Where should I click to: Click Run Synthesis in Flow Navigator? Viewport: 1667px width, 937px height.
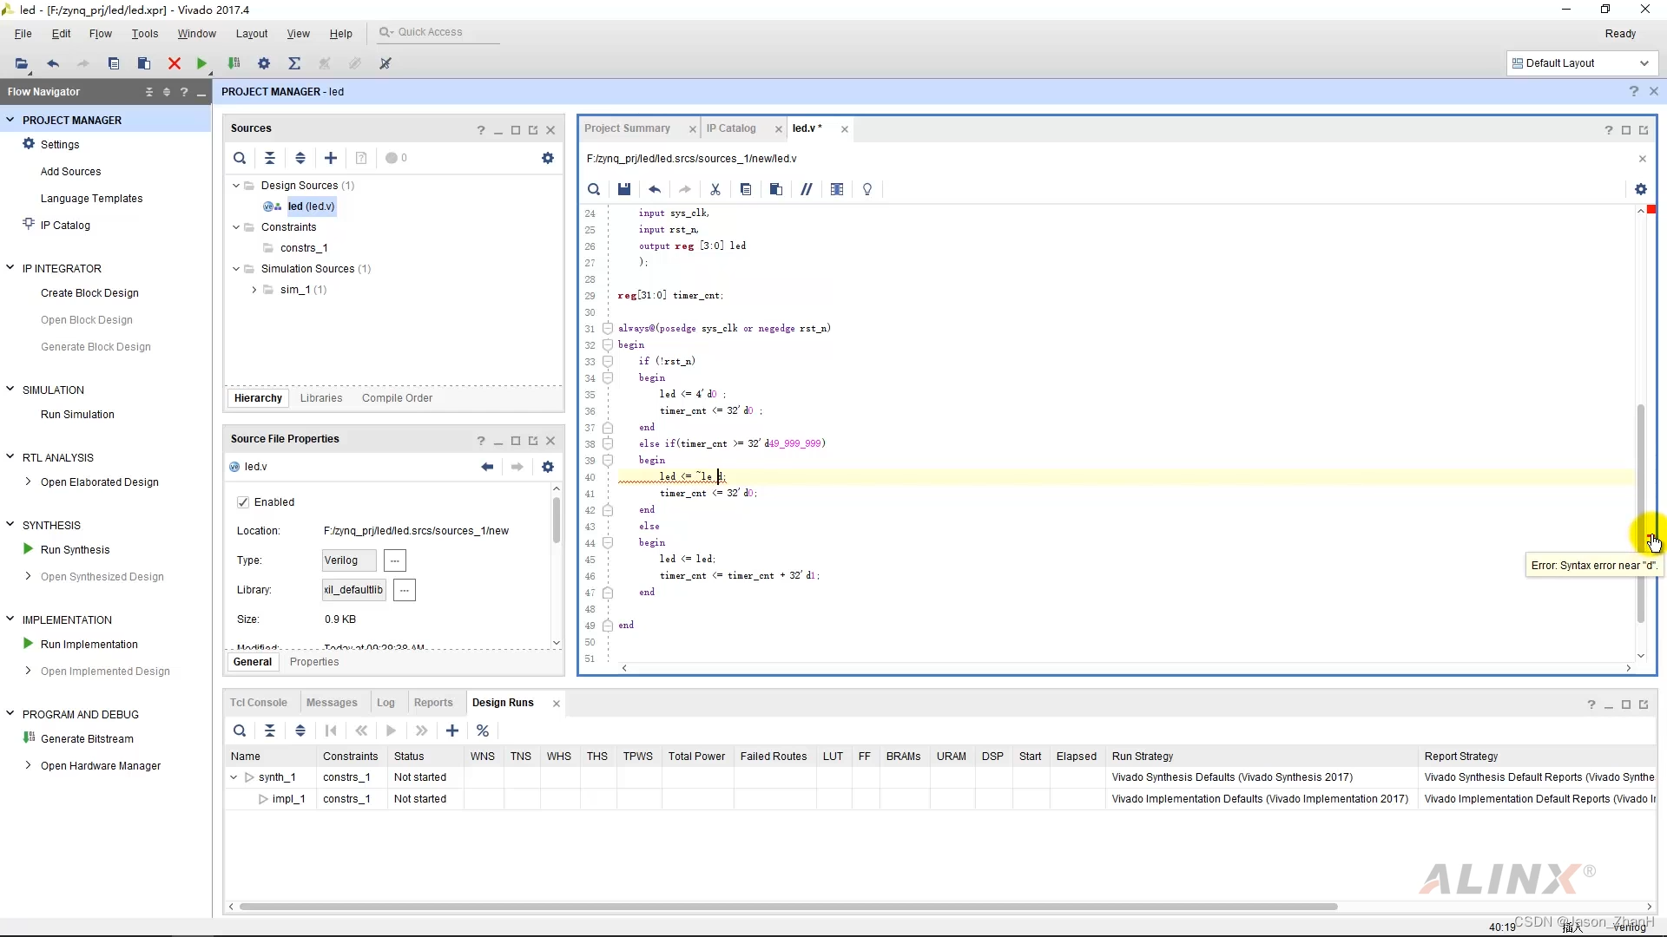point(75,550)
